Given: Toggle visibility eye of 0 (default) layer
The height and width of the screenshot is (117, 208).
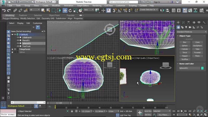Looking at the screenshot, I should (x=15, y=35).
